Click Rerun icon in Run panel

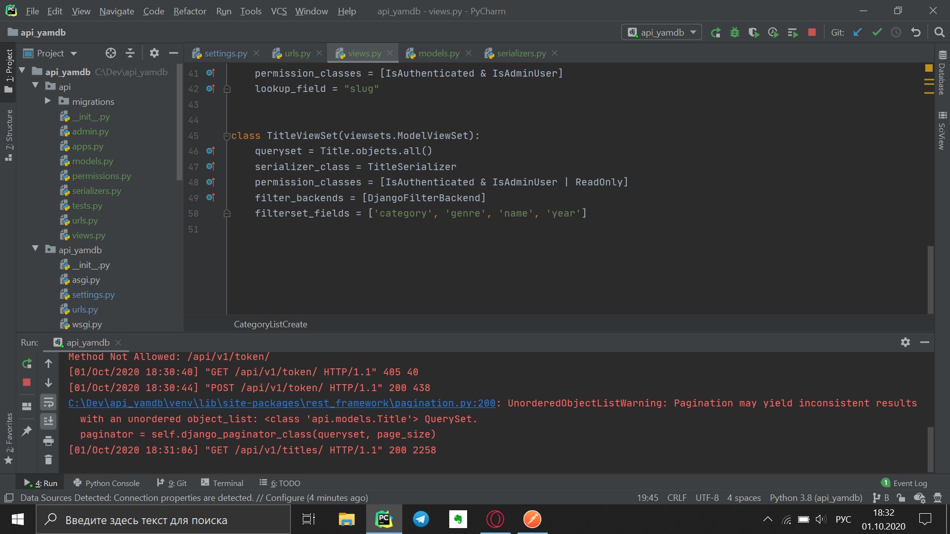pyautogui.click(x=27, y=364)
